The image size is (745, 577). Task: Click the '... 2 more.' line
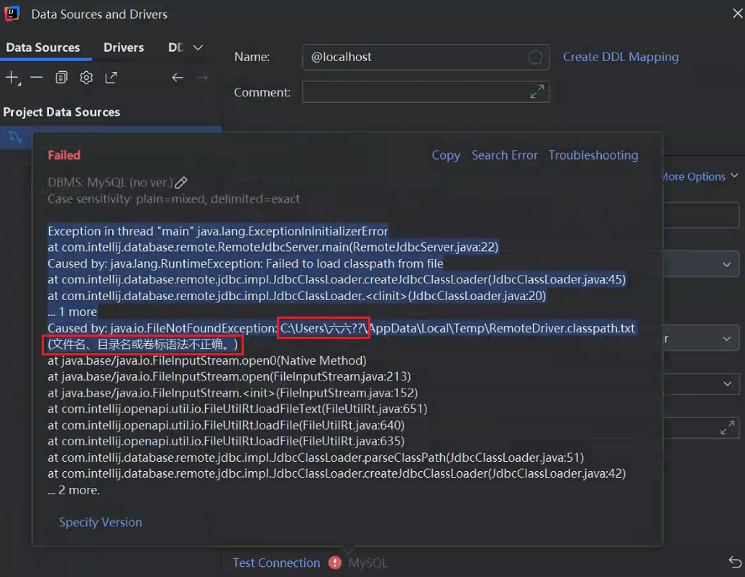pos(73,490)
